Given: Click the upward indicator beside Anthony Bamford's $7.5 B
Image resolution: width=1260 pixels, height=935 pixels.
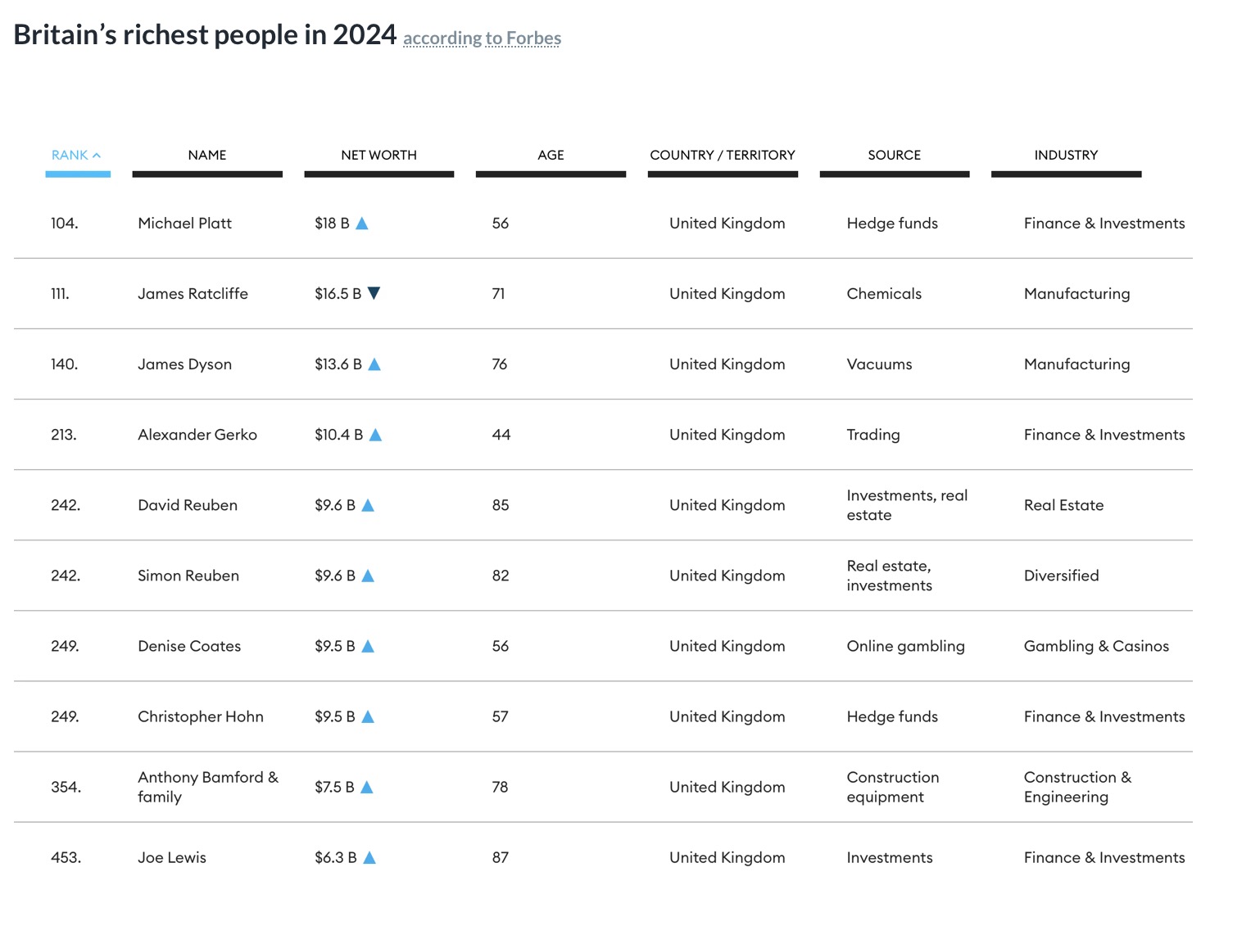Looking at the screenshot, I should (x=366, y=787).
